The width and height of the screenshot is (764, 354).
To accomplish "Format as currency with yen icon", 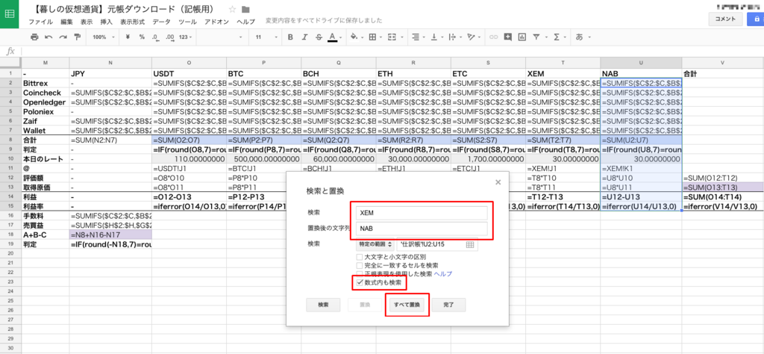I will 128,37.
